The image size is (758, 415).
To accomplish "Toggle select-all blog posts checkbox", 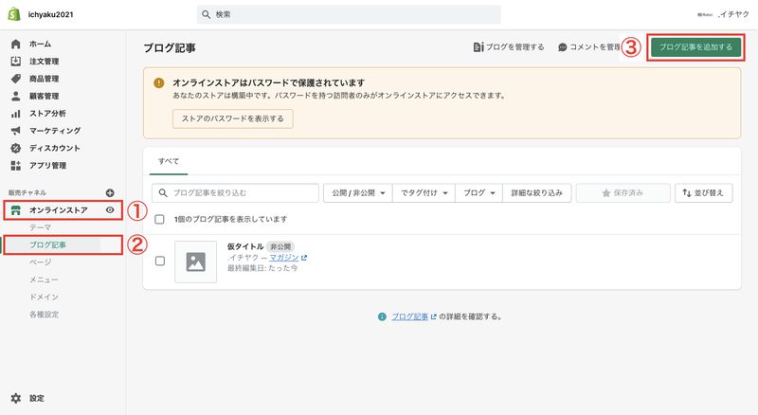I will click(159, 220).
